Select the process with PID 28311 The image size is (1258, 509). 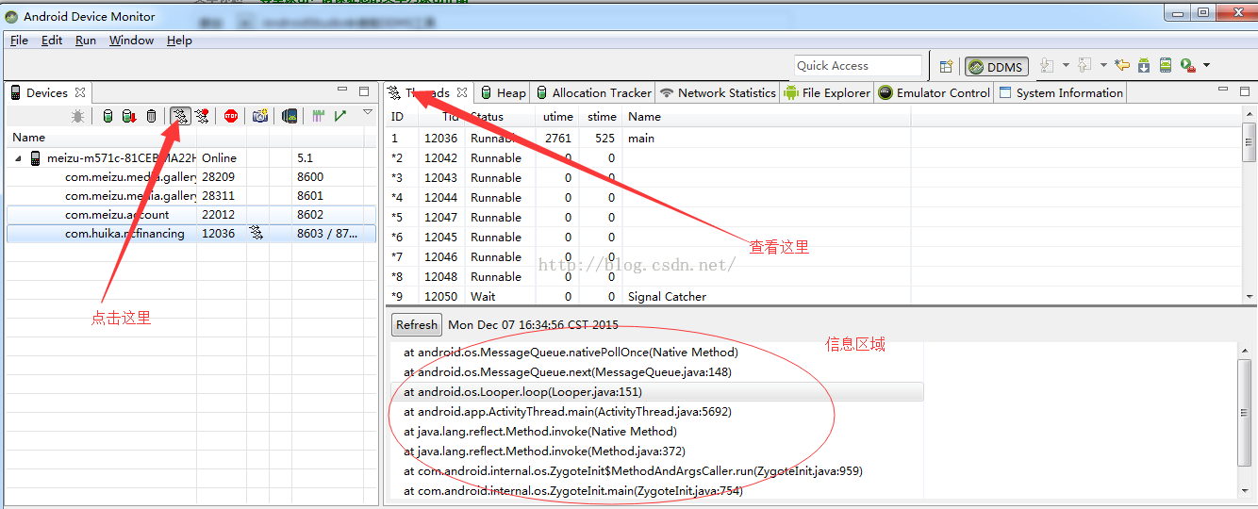191,195
